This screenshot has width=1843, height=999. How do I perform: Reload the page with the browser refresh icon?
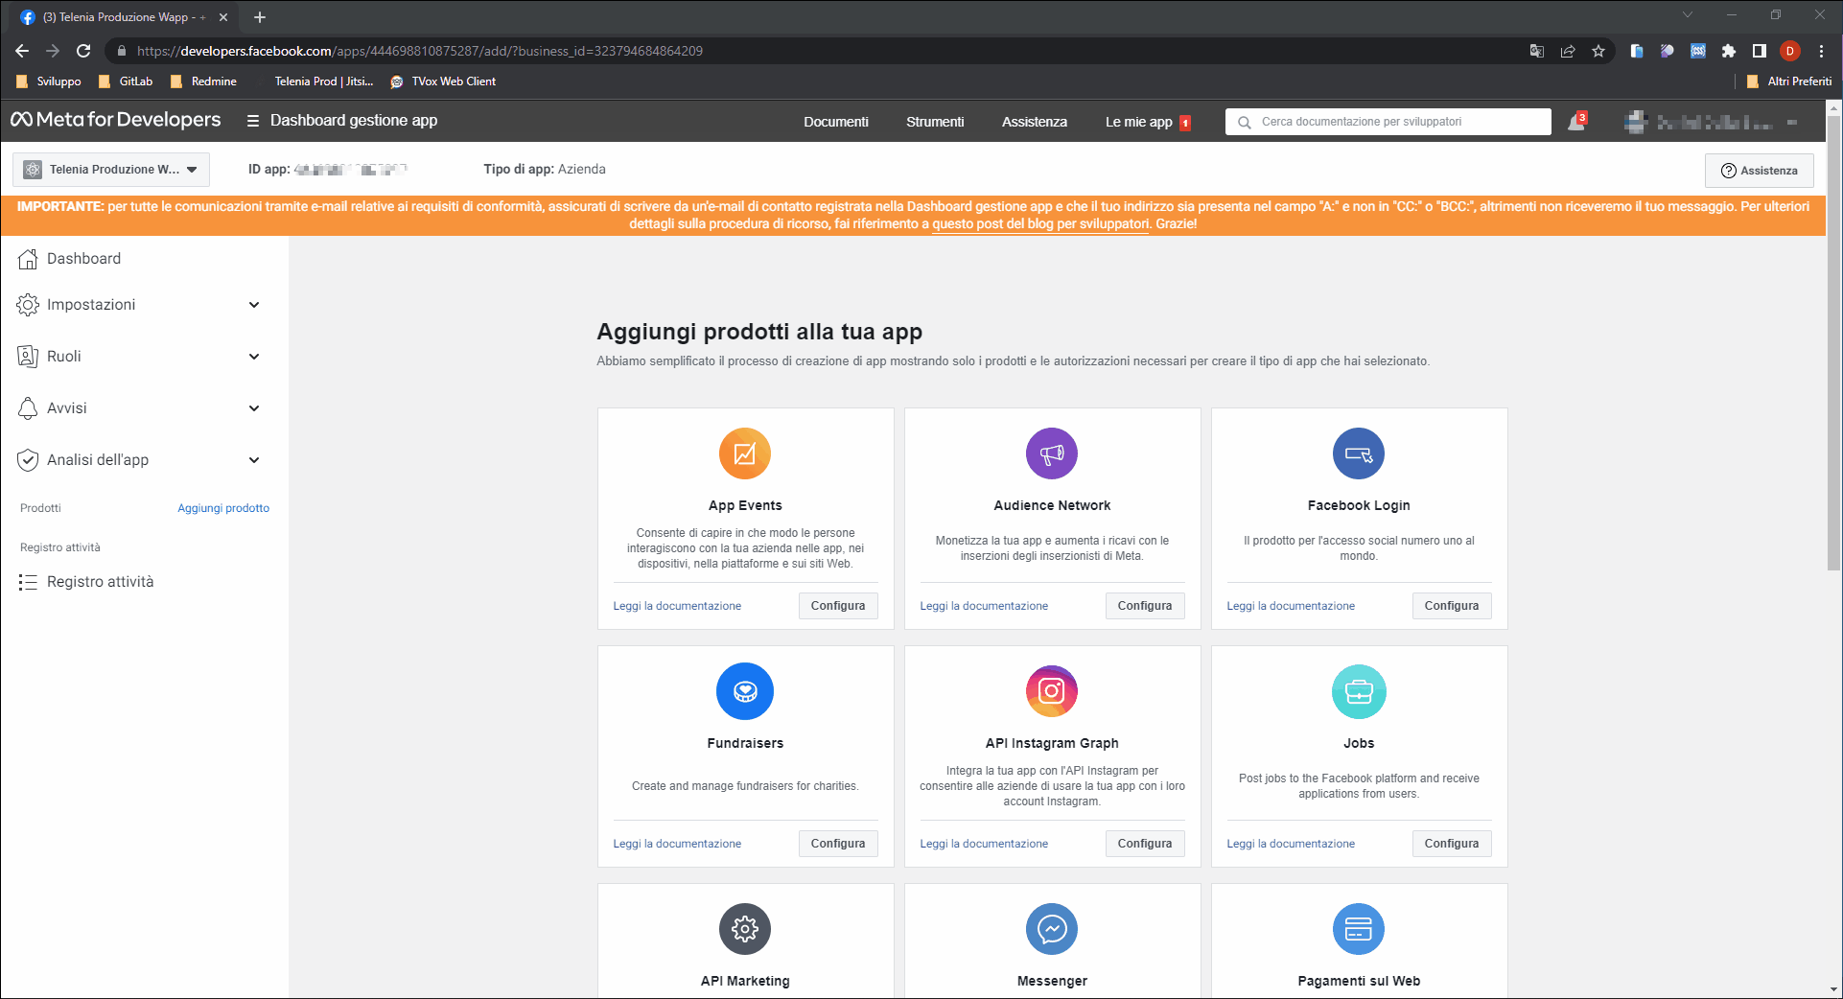[x=83, y=51]
